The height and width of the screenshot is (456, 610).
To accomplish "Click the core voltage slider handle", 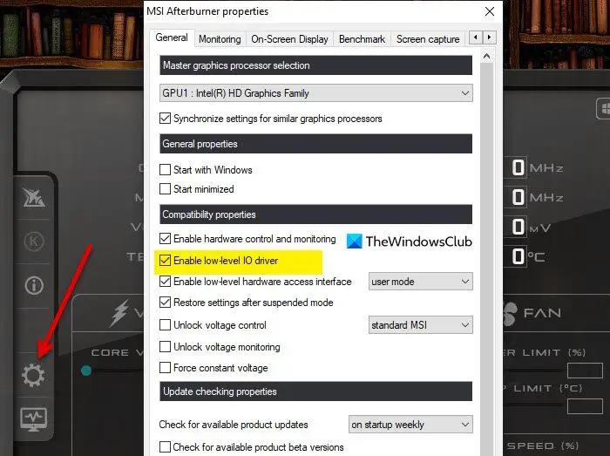I will point(86,371).
